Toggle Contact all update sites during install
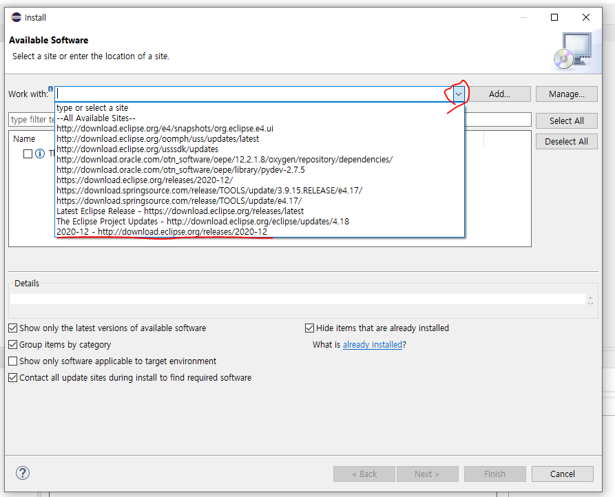This screenshot has height=497, width=615. coord(13,377)
